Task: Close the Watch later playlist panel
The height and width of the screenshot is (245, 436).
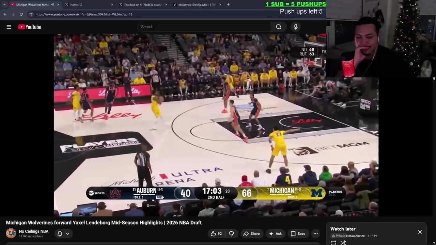Action: (x=420, y=232)
